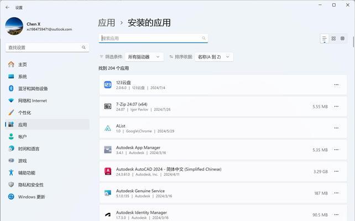Click the 应用 breadcrumb link
This screenshot has height=221, width=355.
(x=106, y=23)
